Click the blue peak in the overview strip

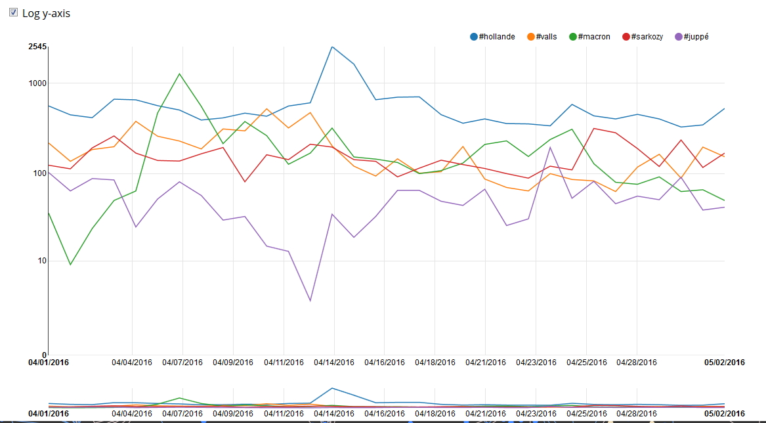click(332, 388)
